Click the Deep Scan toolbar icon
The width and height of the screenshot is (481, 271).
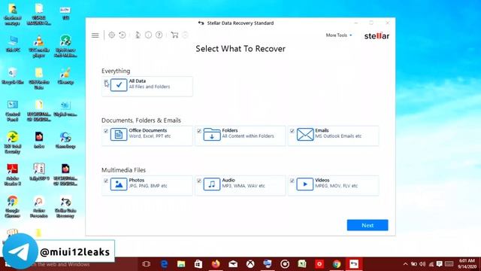click(138, 35)
